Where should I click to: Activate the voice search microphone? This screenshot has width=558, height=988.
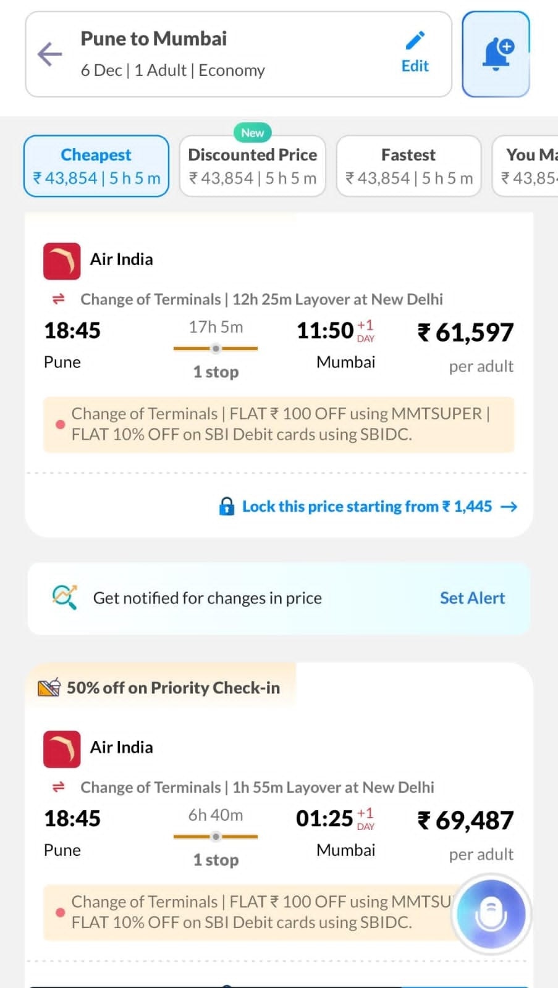tap(491, 915)
